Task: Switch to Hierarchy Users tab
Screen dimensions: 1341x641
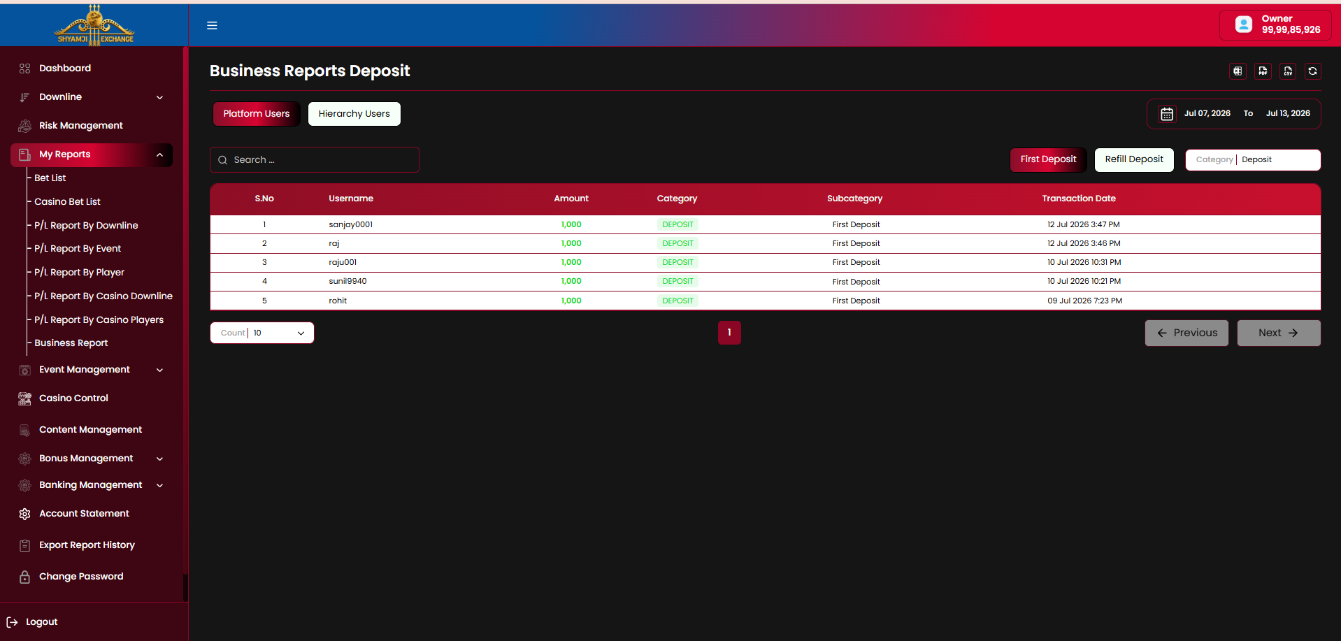Action: click(x=354, y=114)
